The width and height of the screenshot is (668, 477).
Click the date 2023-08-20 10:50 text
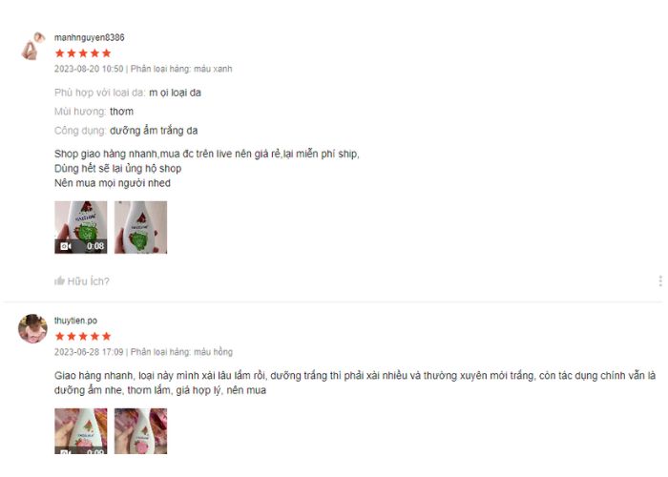pos(89,69)
